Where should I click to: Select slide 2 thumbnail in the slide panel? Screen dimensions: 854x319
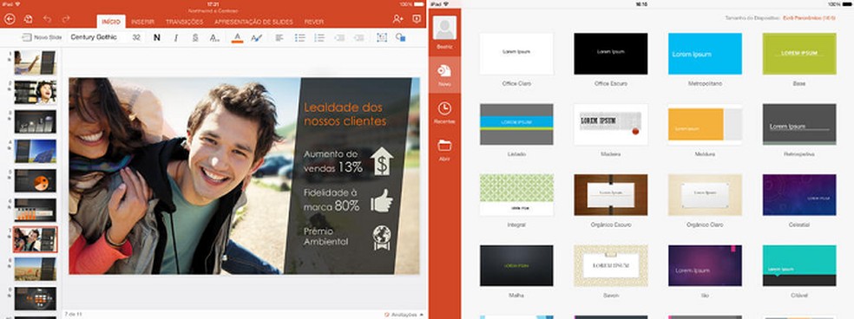tap(35, 92)
